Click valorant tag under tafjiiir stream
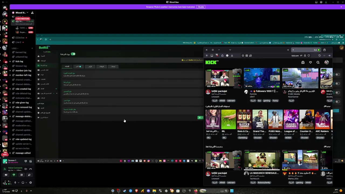Screen dimensions: 345x194 click(x=231, y=101)
